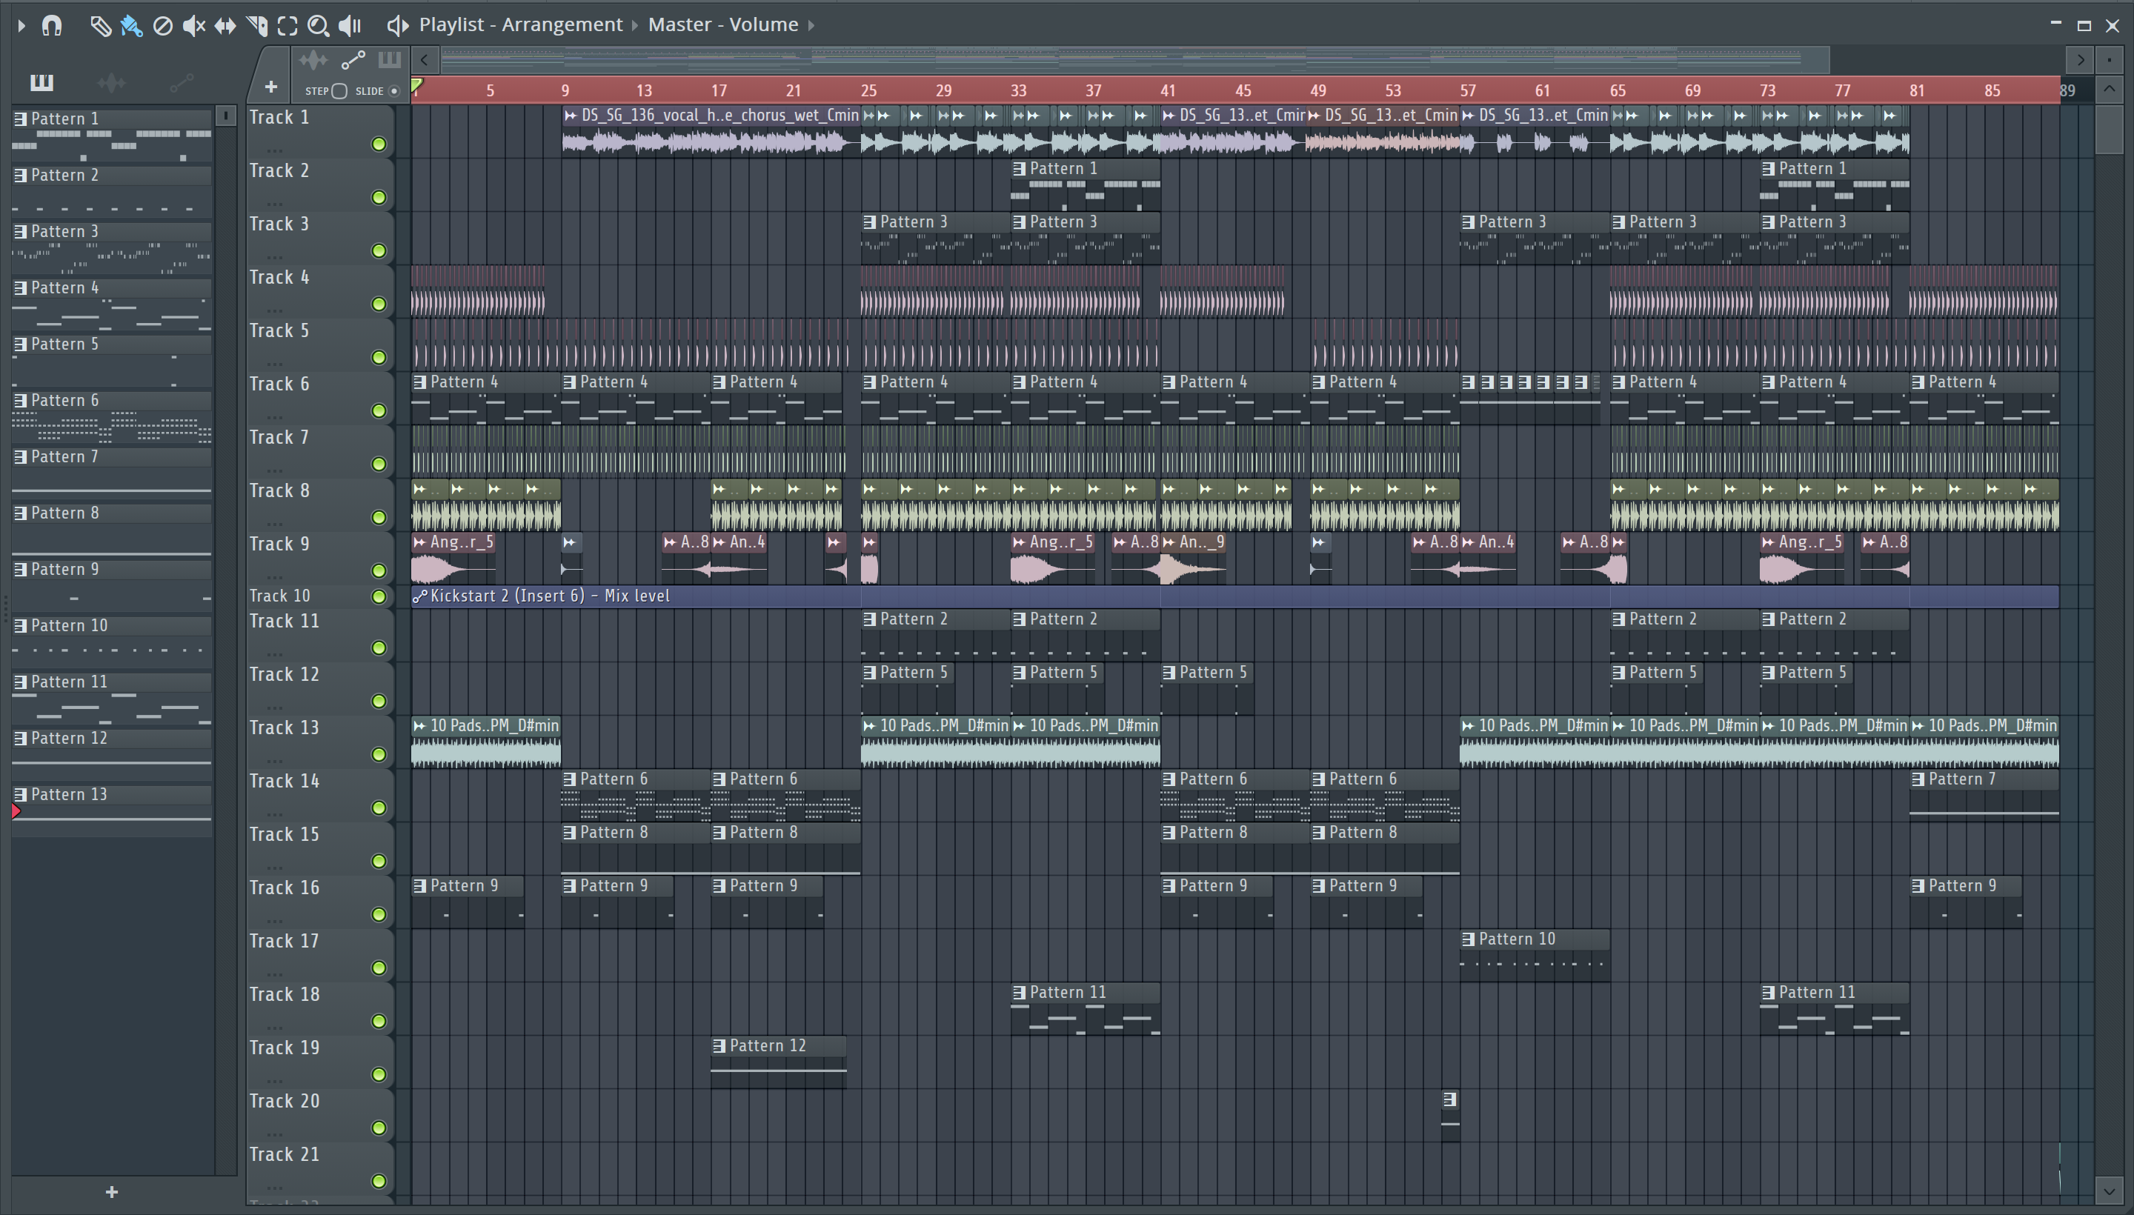Add new pattern at picker bottom
This screenshot has height=1215, width=2134.
coord(112,1191)
